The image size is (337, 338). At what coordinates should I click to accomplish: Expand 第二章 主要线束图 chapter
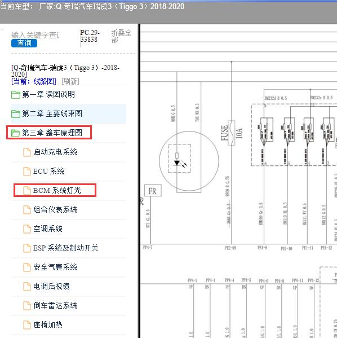52,113
